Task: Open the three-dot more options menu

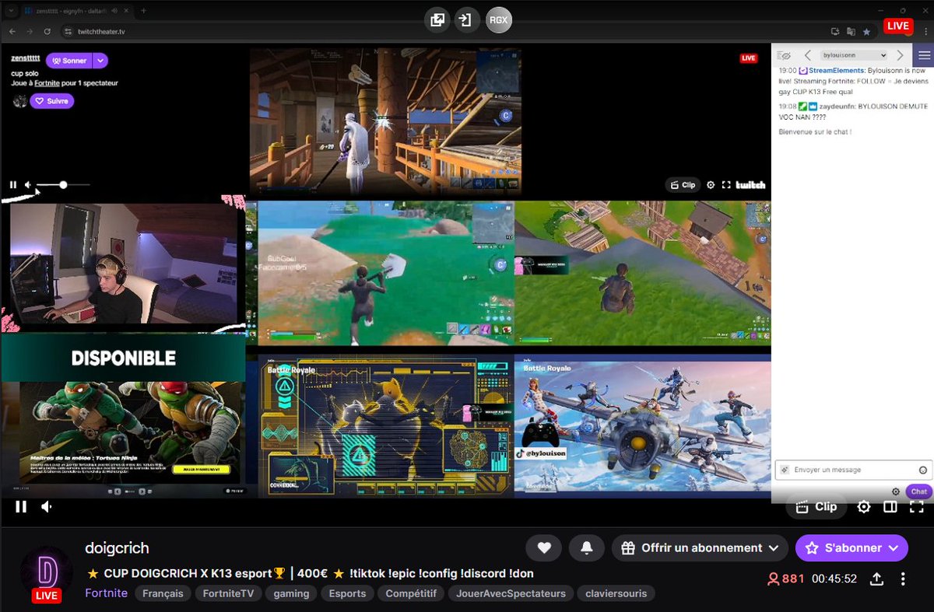Action: (x=903, y=579)
